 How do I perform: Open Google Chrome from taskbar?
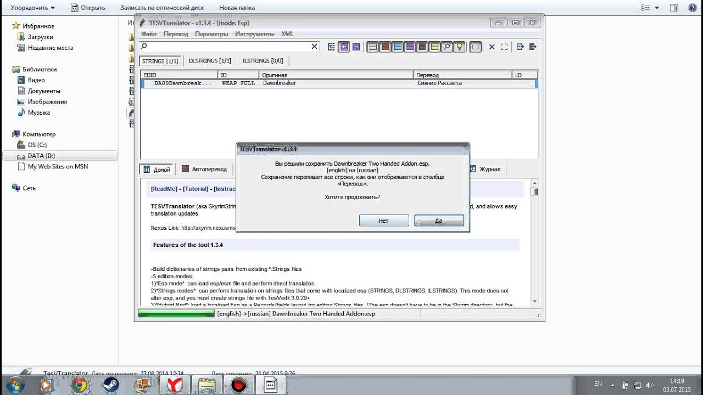coord(80,385)
